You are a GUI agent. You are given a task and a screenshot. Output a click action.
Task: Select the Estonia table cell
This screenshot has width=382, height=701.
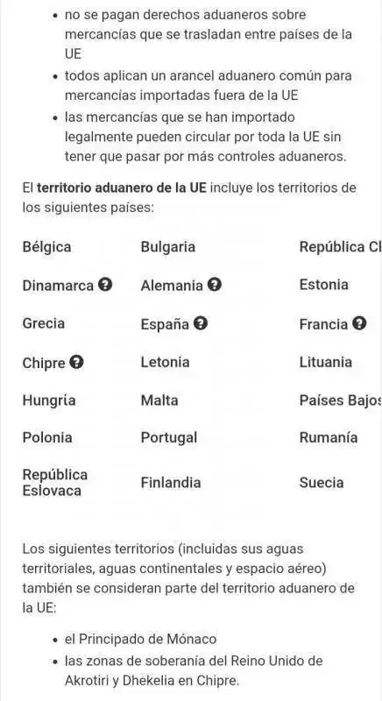[324, 285]
